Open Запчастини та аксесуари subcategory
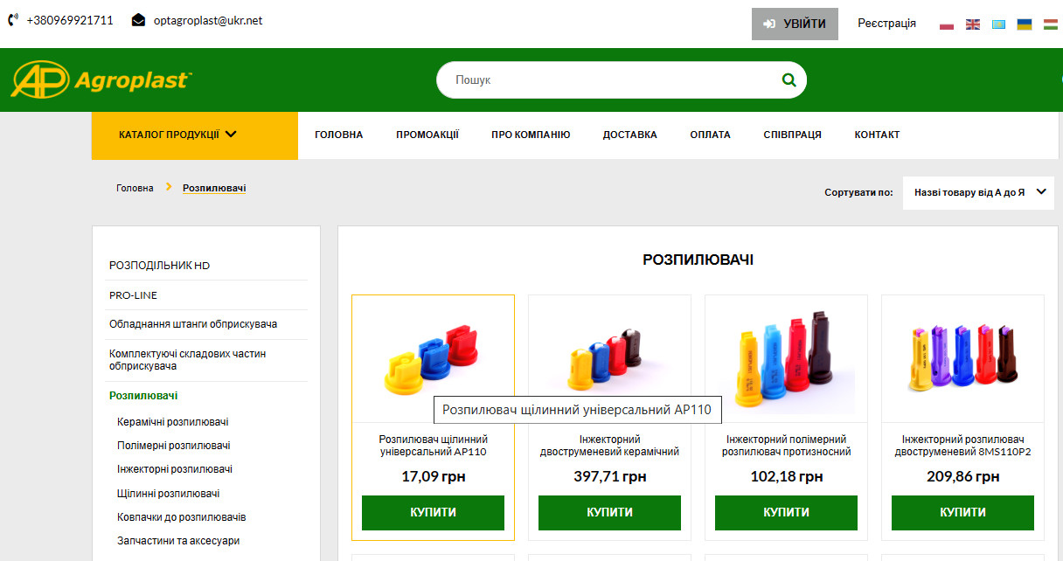The height and width of the screenshot is (561, 1063). (x=178, y=541)
